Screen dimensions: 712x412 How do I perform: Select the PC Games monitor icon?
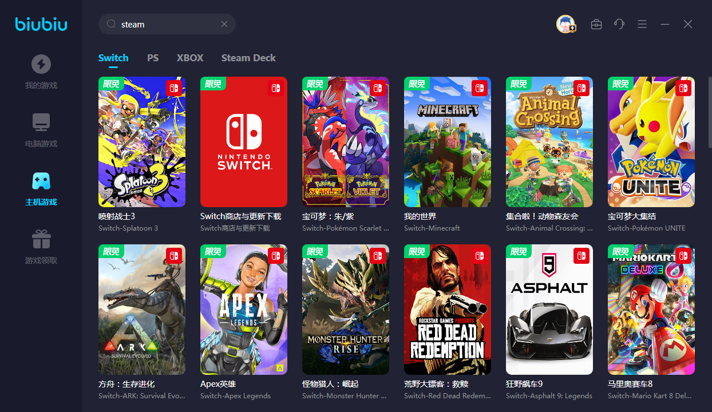pyautogui.click(x=41, y=122)
